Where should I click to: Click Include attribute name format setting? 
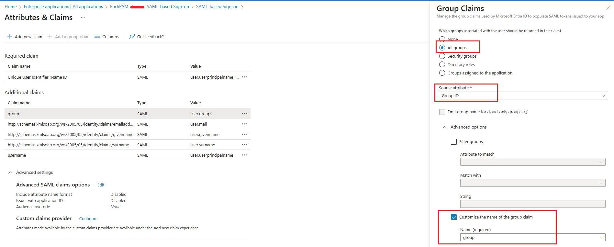pyautogui.click(x=44, y=194)
